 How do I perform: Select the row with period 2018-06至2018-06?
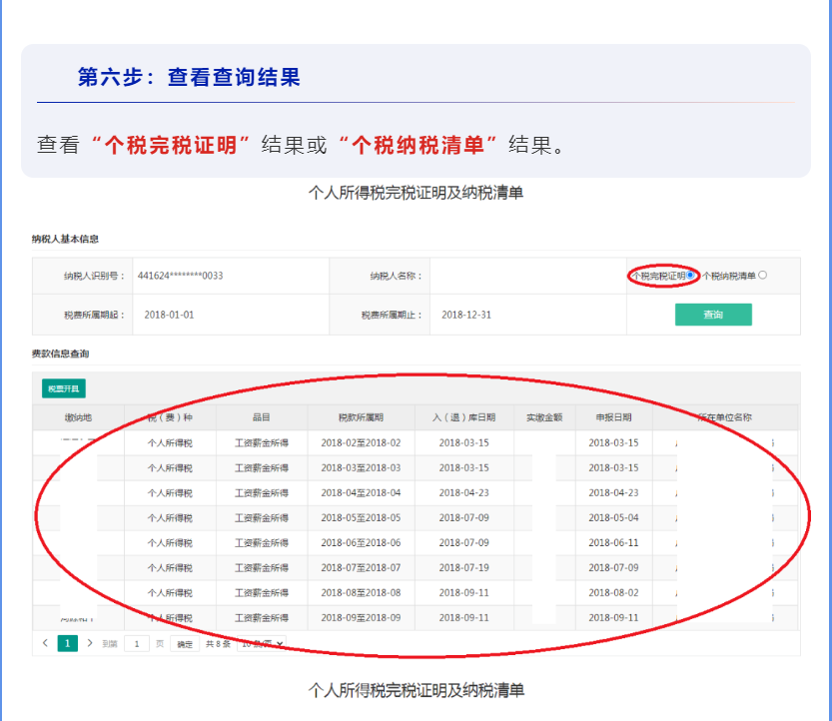[361, 542]
